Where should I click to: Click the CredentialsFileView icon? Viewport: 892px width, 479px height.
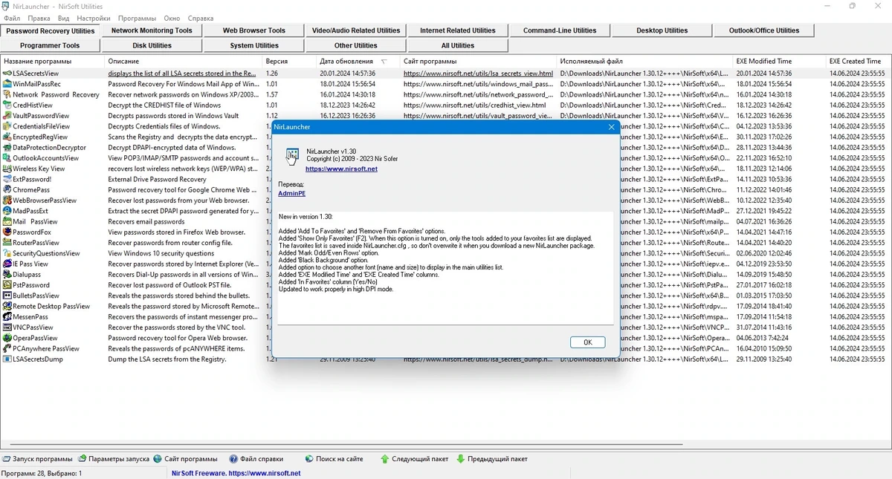coord(7,126)
